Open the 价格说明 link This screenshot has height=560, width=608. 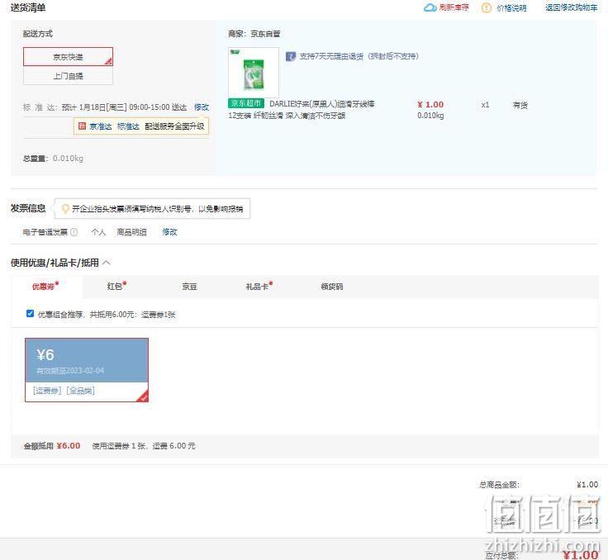511,7
